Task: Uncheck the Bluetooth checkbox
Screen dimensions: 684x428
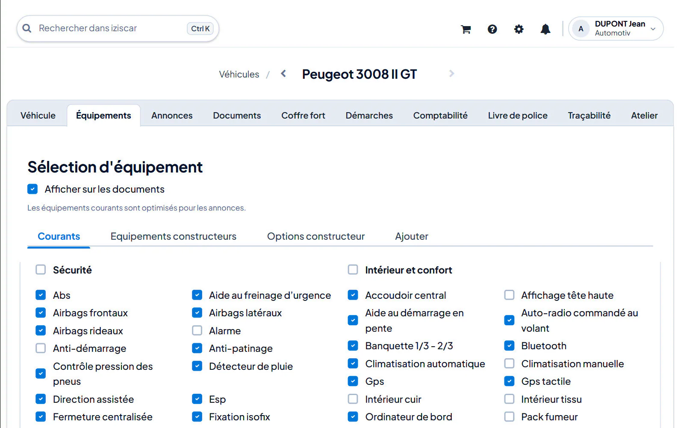Action: (509, 345)
